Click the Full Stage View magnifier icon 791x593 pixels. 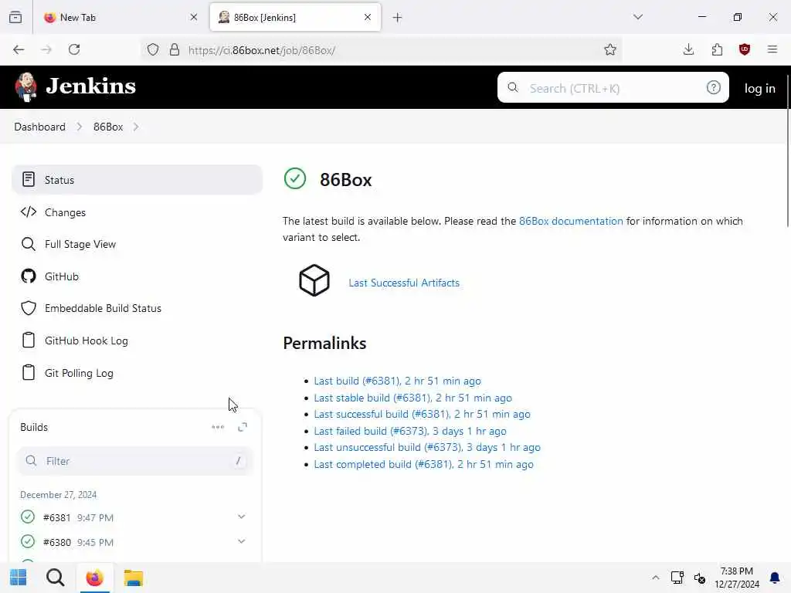(x=29, y=244)
